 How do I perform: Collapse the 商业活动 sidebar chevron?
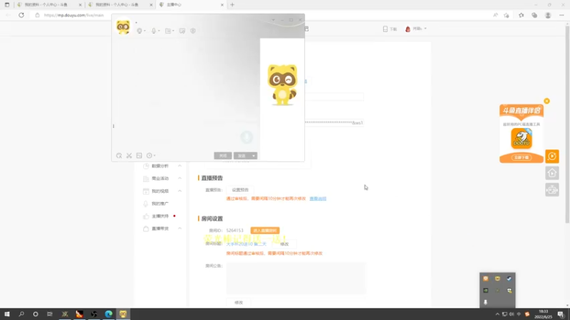pos(180,178)
